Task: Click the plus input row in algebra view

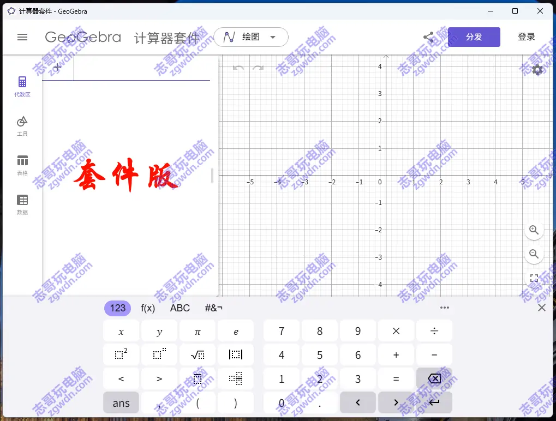Action: click(57, 68)
